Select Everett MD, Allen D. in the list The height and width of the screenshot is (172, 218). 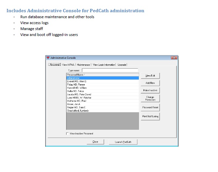[103, 81]
